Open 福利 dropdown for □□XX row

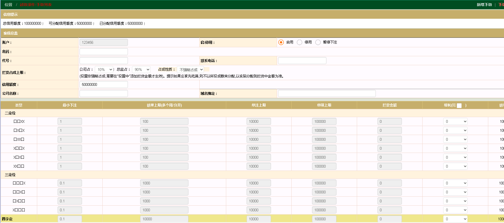(455, 121)
